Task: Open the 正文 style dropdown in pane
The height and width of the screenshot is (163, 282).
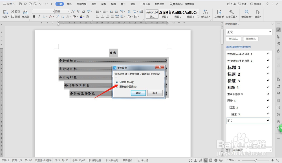Action: 270,32
